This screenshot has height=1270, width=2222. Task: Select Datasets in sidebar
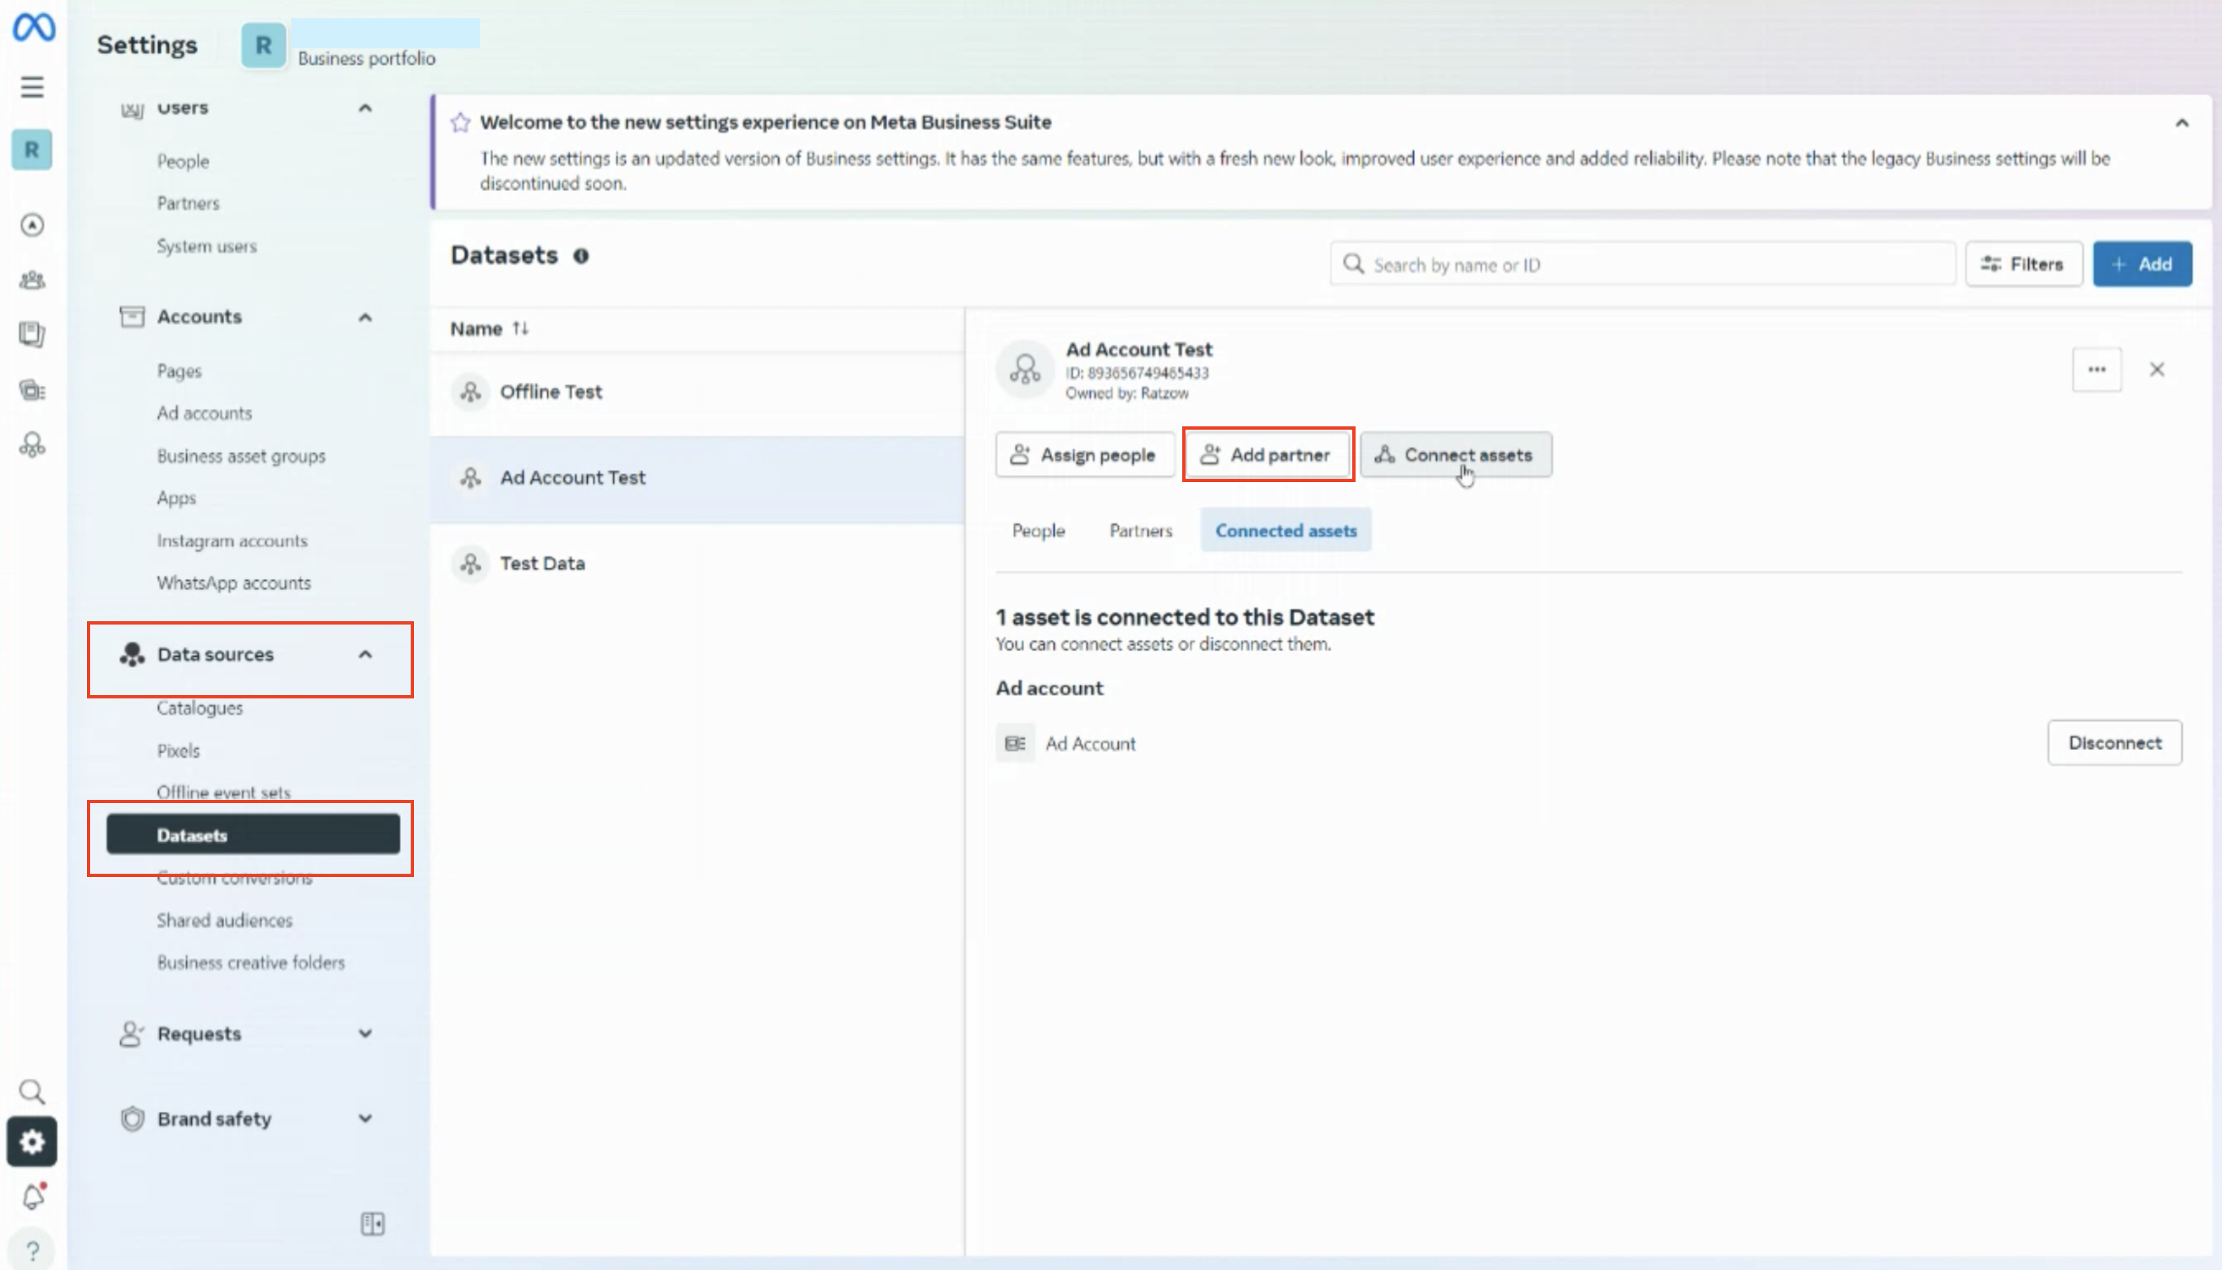(253, 834)
